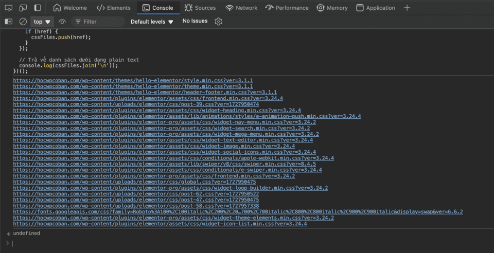Viewport: 494px width, 253px height.
Task: Switch to the Elements tab
Action: tap(113, 8)
